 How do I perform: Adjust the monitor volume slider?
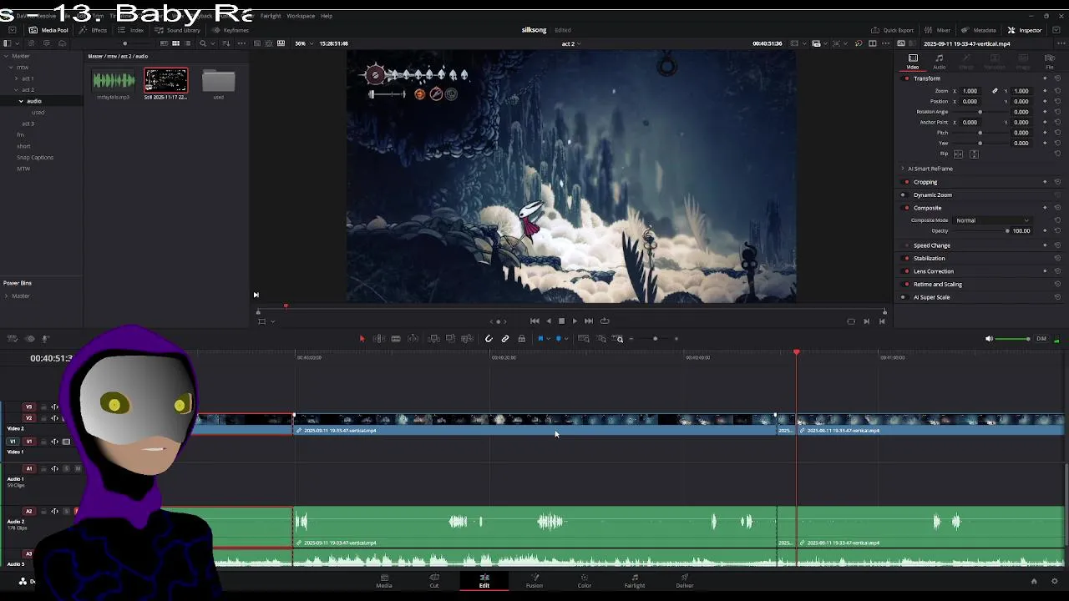click(x=1013, y=339)
